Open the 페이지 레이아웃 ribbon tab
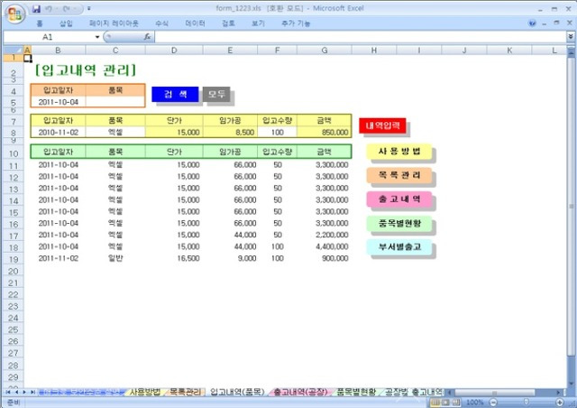 [x=114, y=23]
